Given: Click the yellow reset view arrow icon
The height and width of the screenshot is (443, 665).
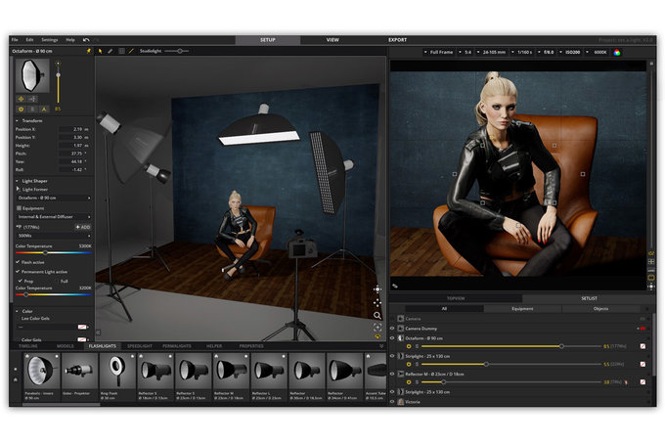Looking at the screenshot, I should 377,336.
